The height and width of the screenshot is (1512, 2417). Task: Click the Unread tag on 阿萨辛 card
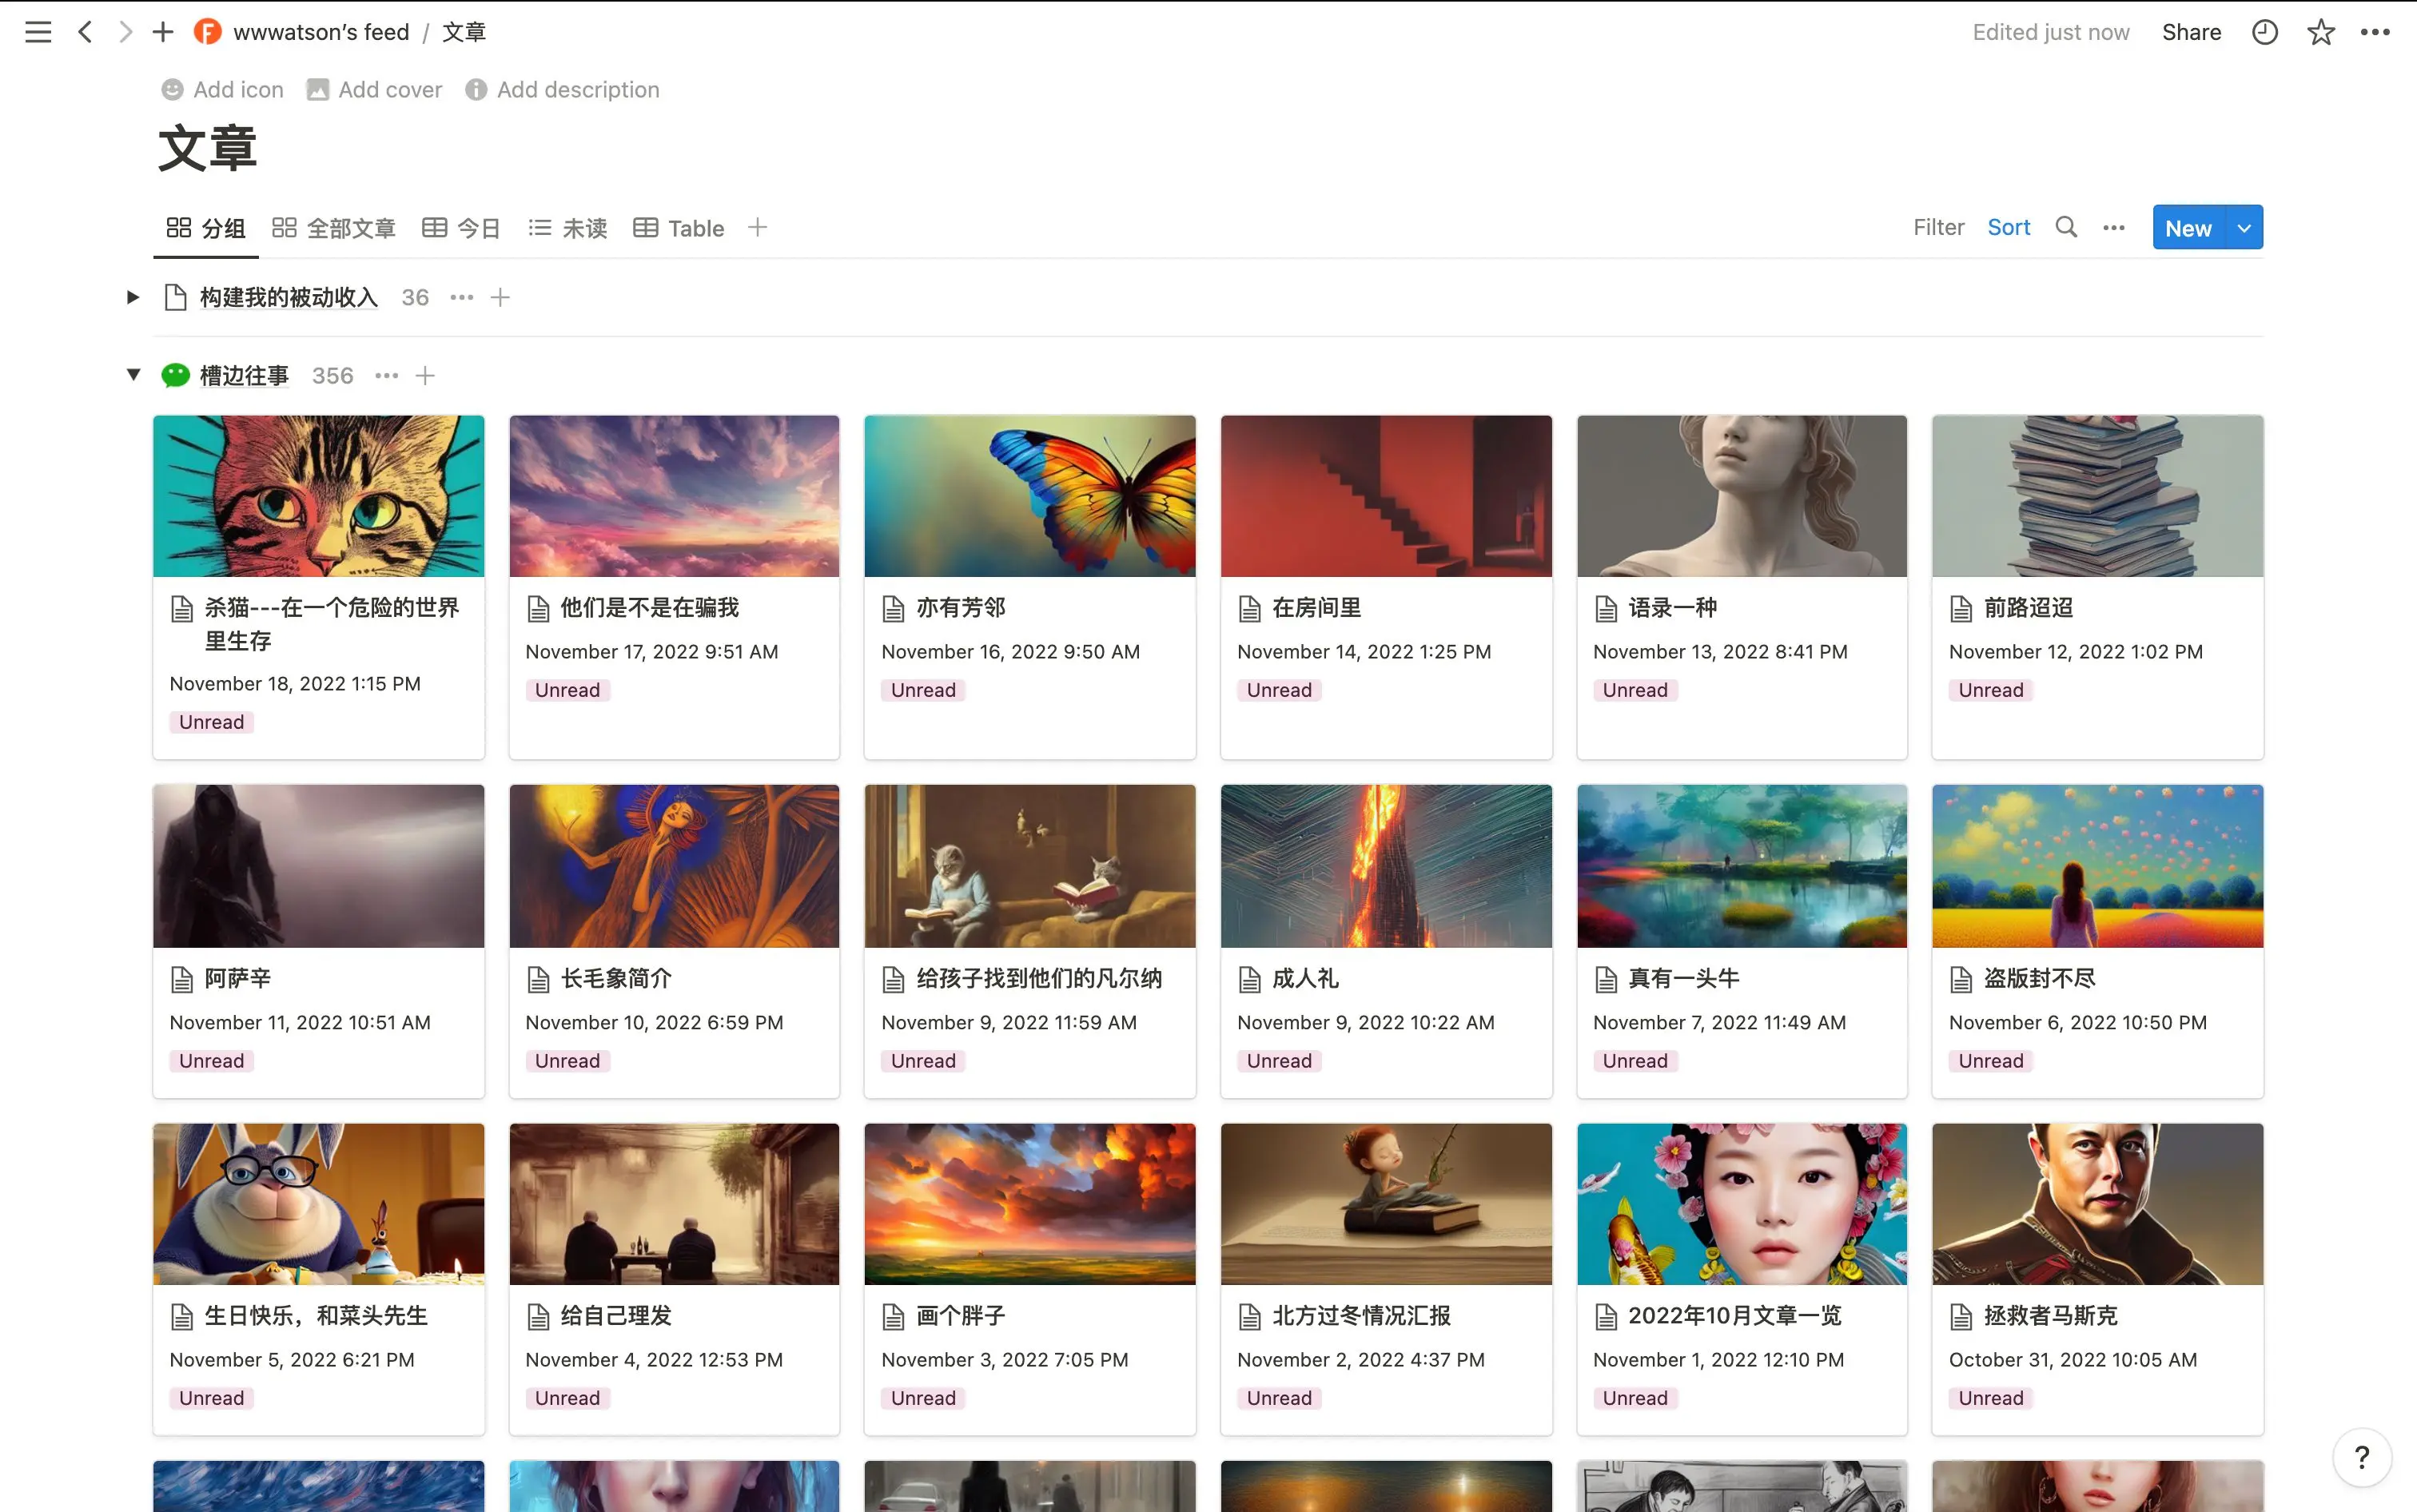(211, 1061)
